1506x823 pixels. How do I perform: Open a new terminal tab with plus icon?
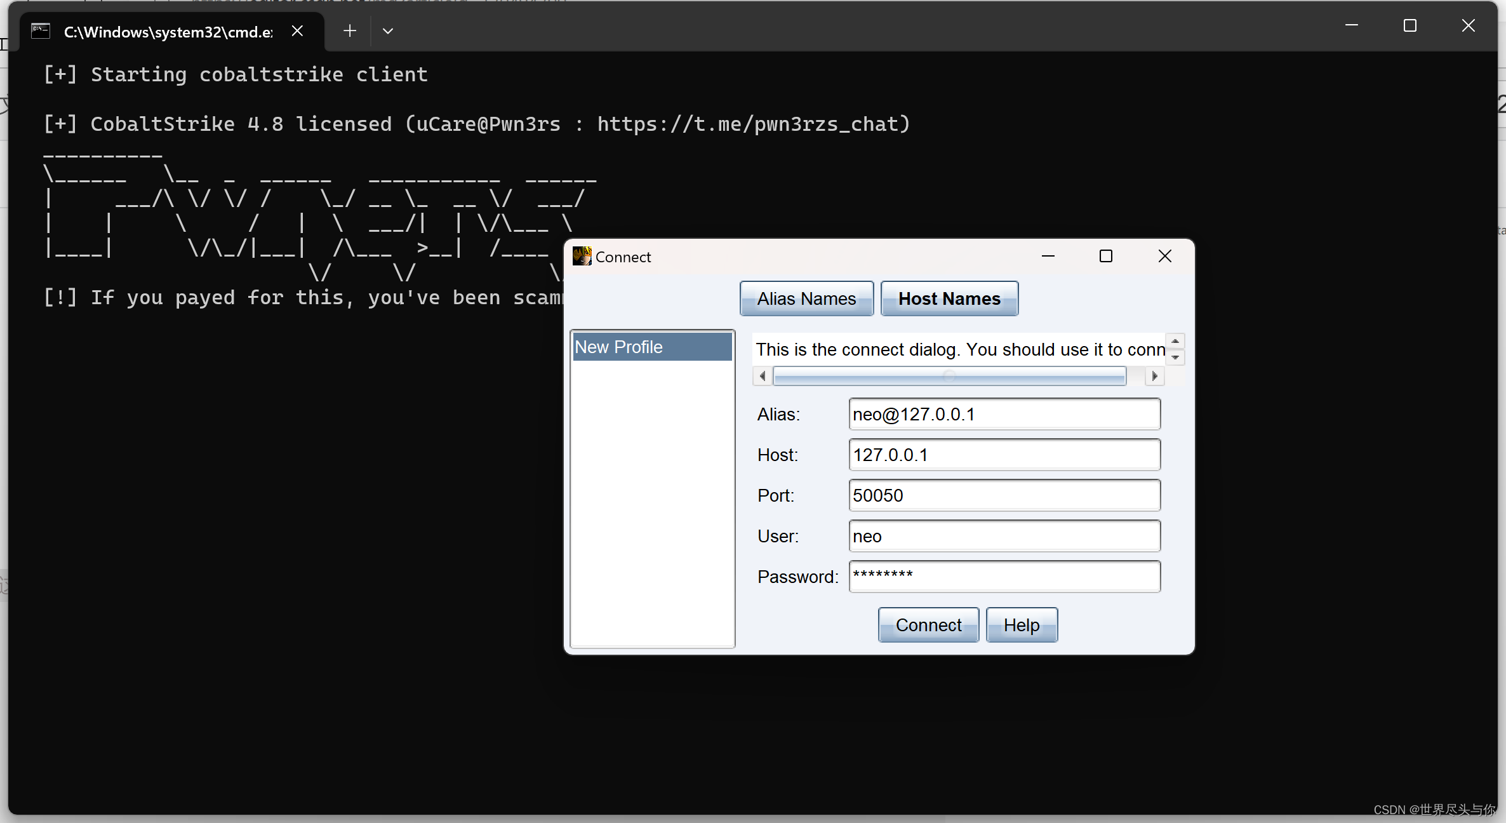click(349, 30)
